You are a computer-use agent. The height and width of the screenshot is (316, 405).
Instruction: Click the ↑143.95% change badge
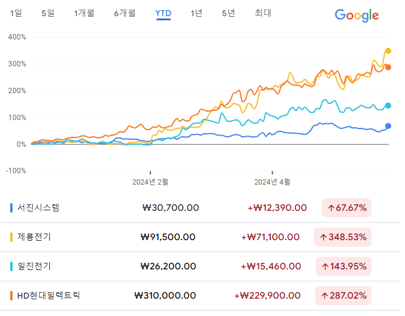(343, 266)
